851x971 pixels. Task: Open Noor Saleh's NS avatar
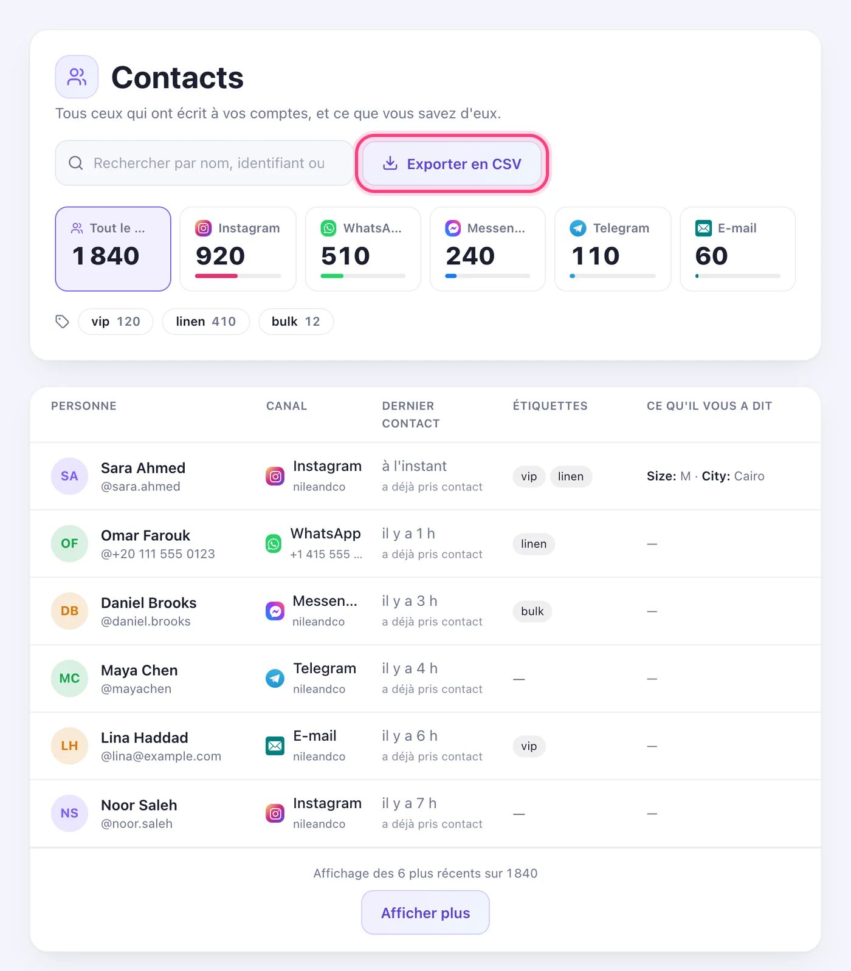tap(70, 814)
